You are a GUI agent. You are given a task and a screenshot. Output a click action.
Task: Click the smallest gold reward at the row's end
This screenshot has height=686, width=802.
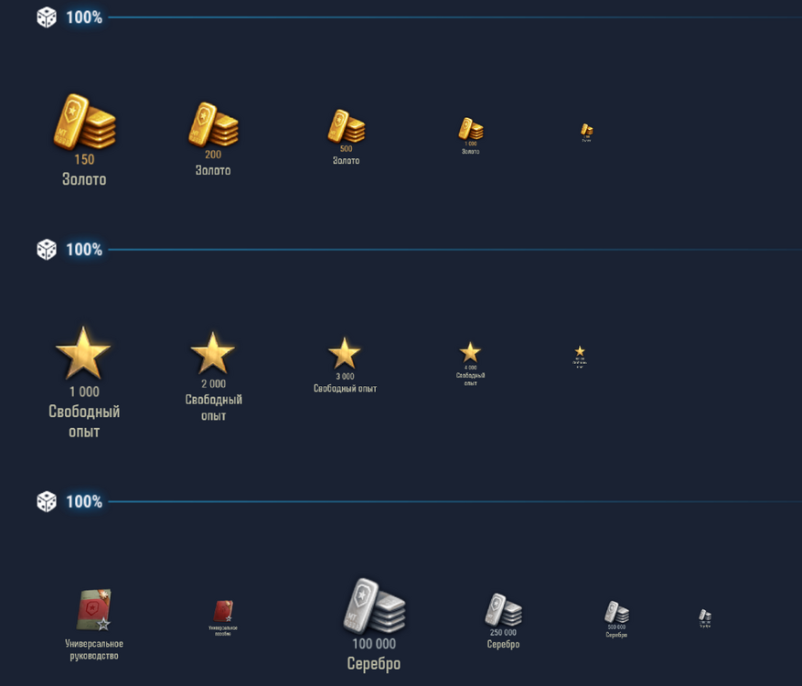(x=585, y=131)
